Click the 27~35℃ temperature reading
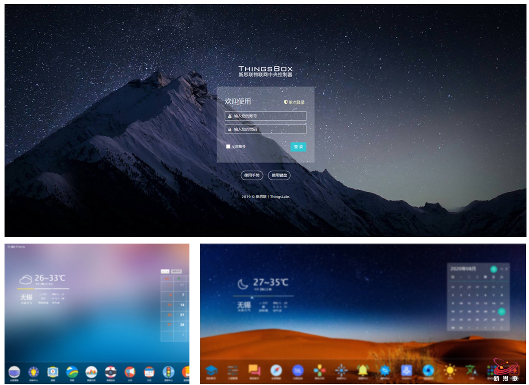 271,282
